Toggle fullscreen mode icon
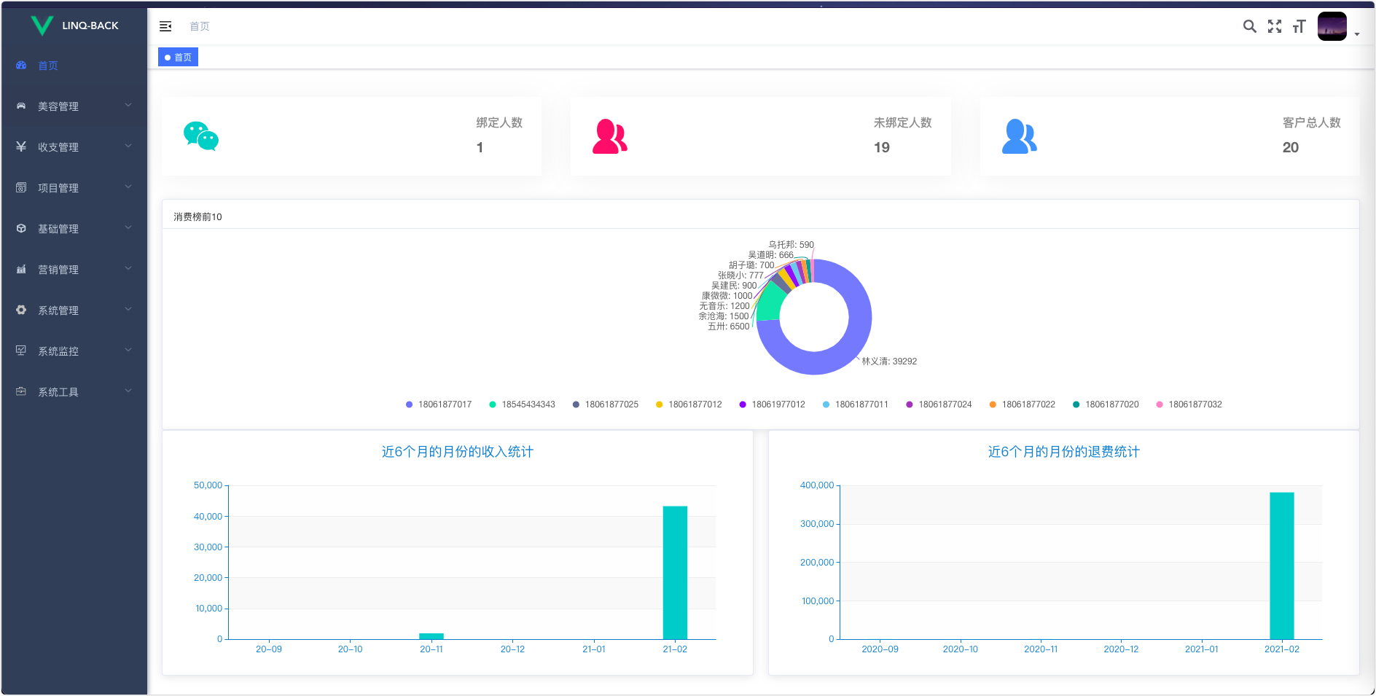Viewport: 1376px width, 696px height. coord(1274,26)
